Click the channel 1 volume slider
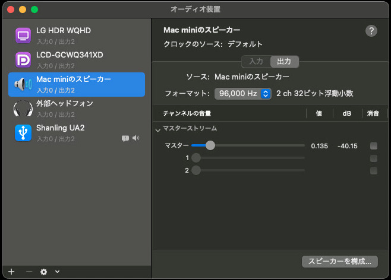Image resolution: width=391 pixels, height=280 pixels. [x=248, y=158]
